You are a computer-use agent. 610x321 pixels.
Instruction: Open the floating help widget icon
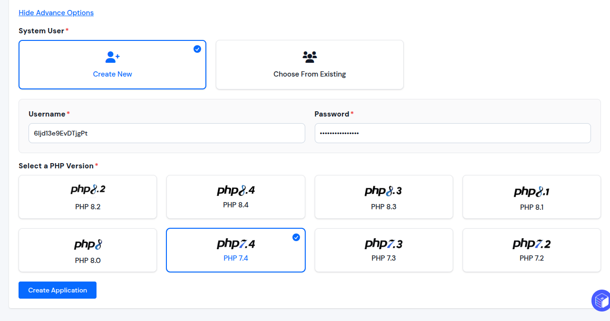[600, 301]
